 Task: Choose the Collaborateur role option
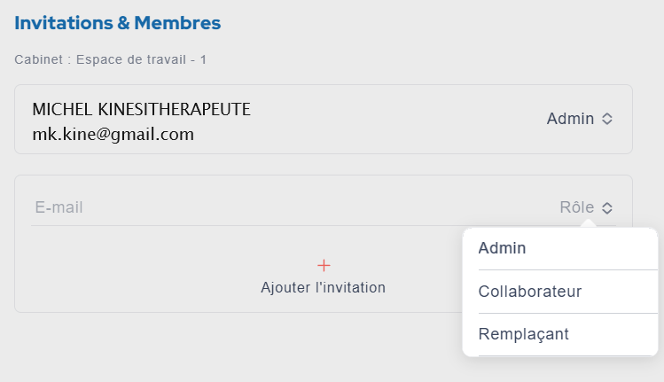point(529,292)
